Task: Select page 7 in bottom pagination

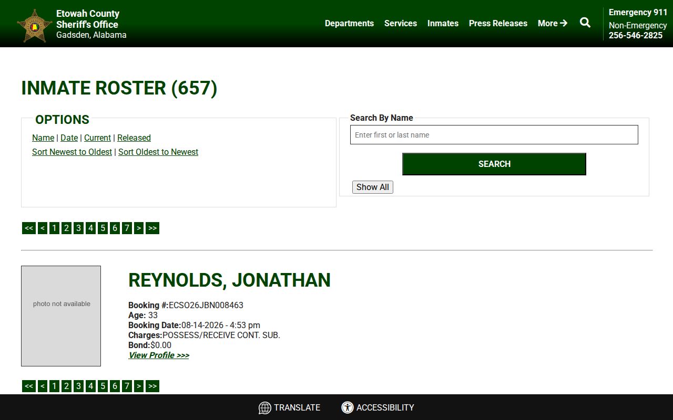Action: coord(127,386)
